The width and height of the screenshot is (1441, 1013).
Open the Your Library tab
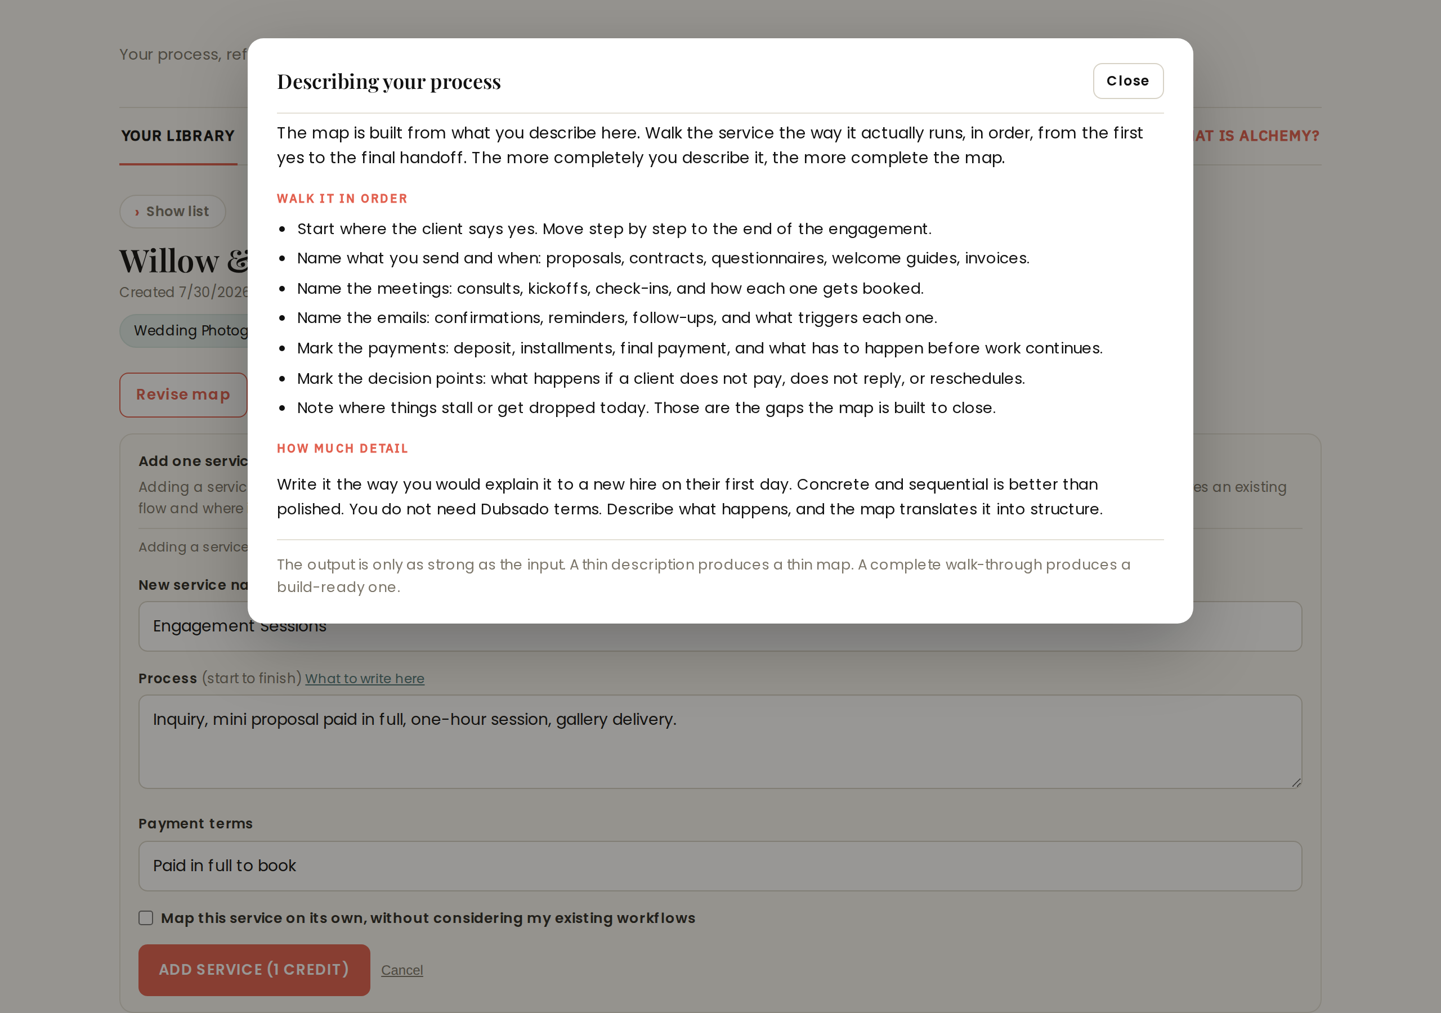point(178,136)
